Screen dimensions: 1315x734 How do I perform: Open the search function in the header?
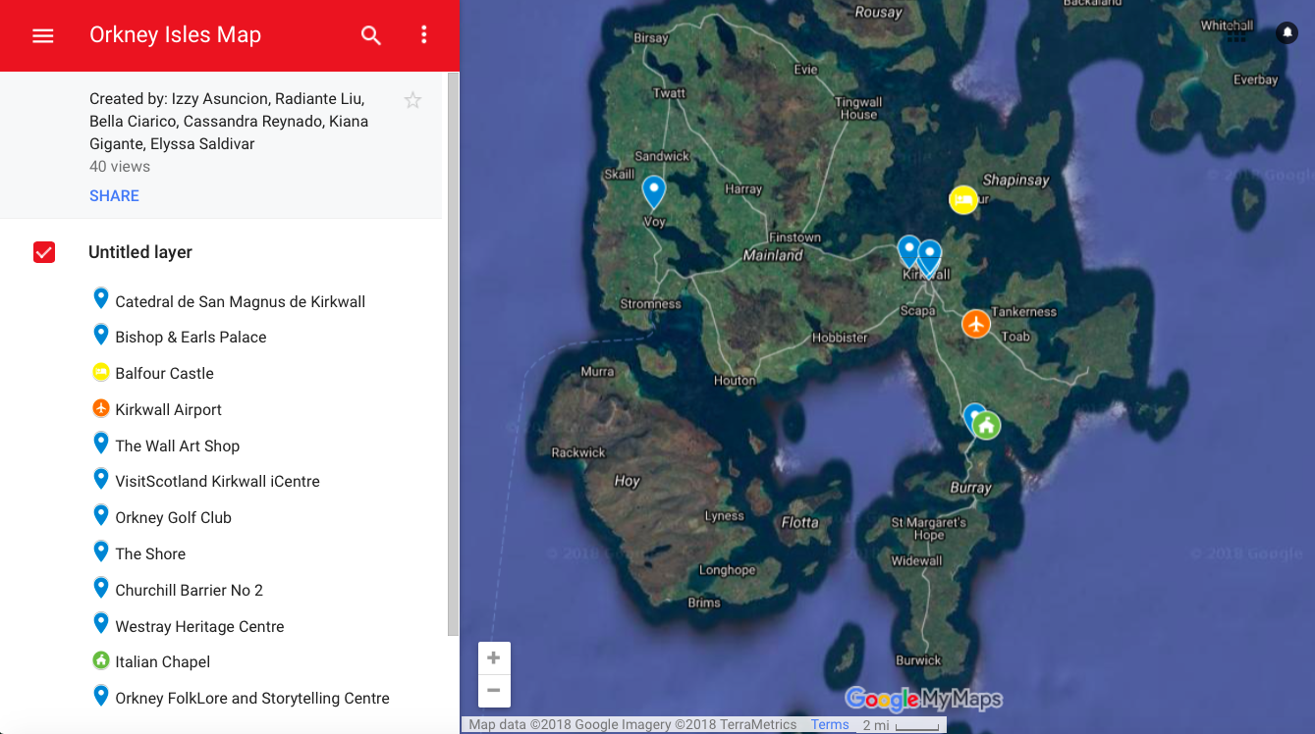tap(370, 35)
